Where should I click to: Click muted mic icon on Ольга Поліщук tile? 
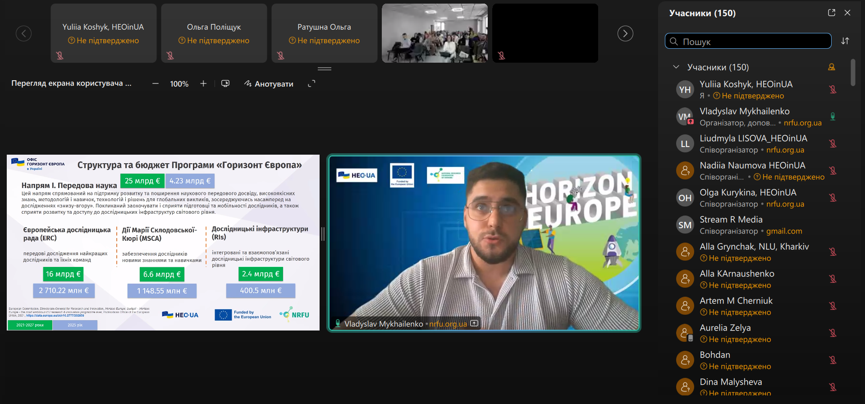(170, 55)
